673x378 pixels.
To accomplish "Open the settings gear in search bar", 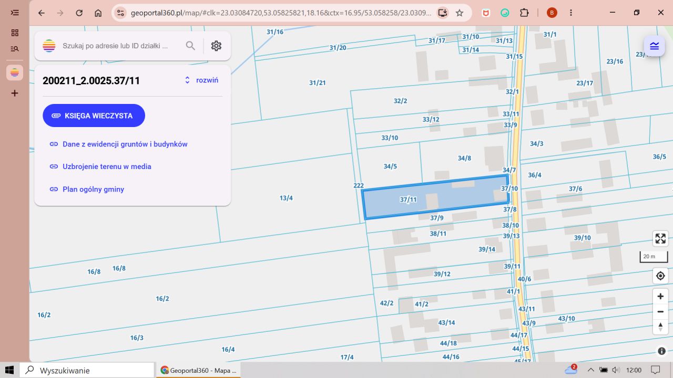I will tap(216, 46).
